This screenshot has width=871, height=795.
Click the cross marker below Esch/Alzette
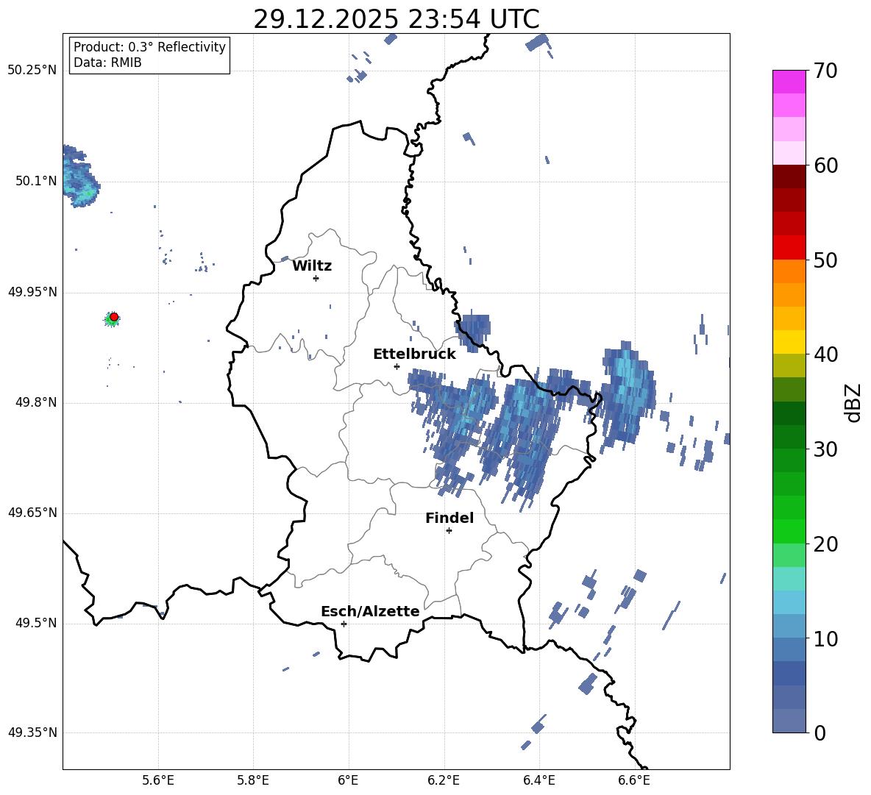(344, 624)
